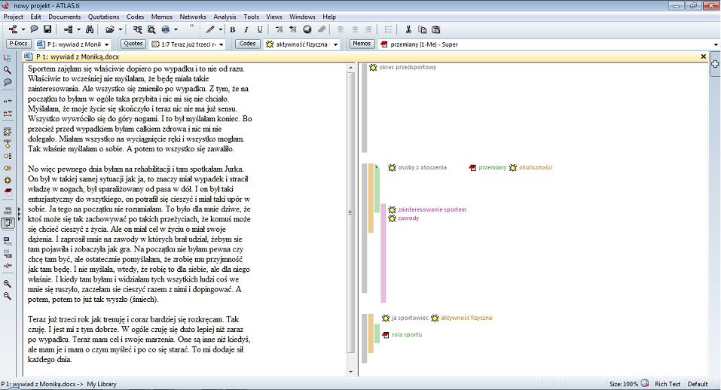The image size is (721, 390).
Task: Click the binoculars search icon in the toolbar
Action: coord(90,29)
